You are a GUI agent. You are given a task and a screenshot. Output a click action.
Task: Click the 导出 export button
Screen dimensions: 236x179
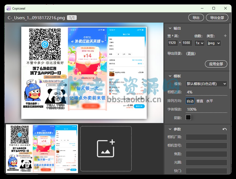pyautogui.click(x=196, y=18)
